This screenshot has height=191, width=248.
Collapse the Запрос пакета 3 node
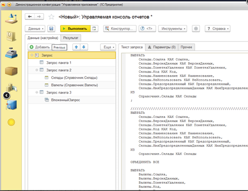(x=37, y=92)
